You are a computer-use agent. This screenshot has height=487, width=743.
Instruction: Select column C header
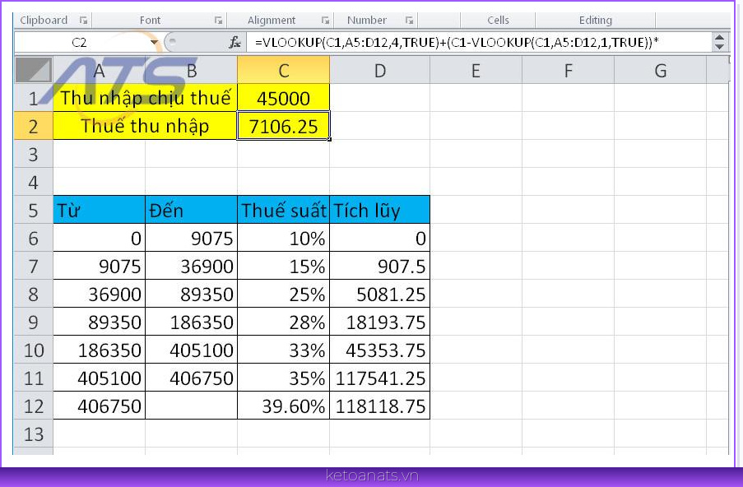[x=283, y=70]
